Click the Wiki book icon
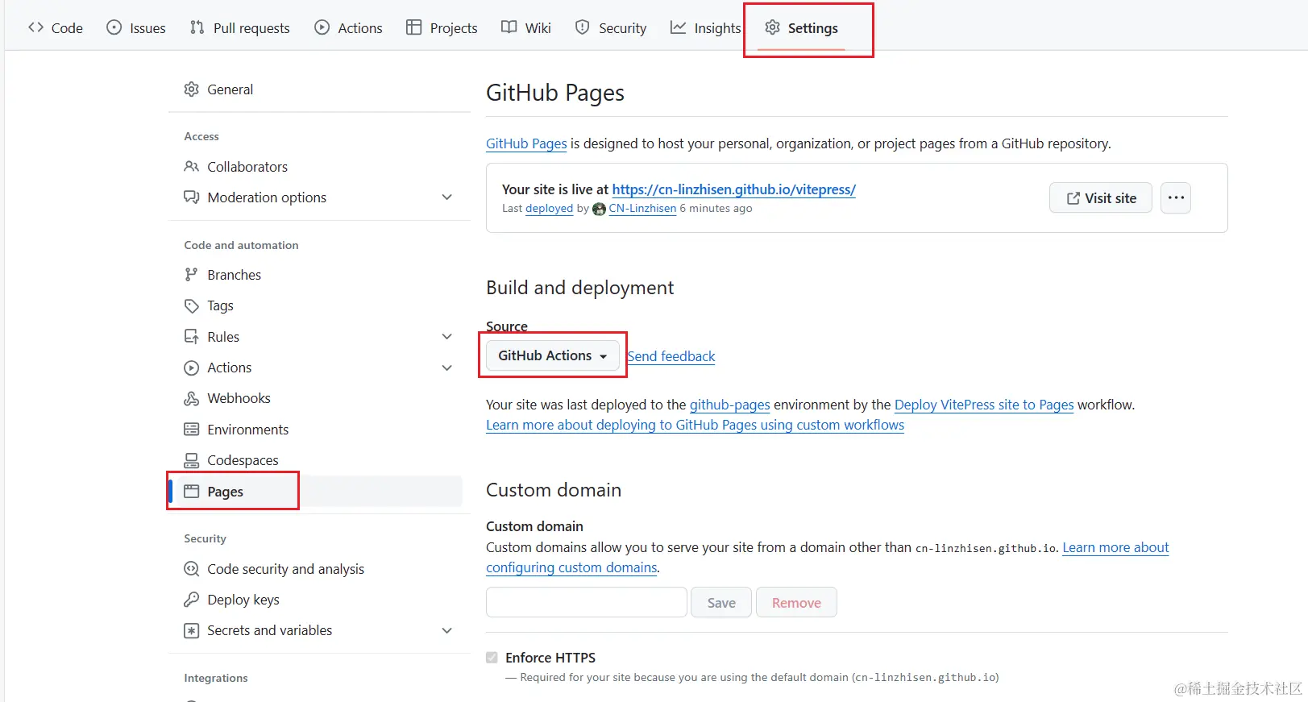 coord(509,27)
